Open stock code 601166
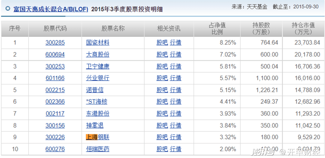Image resolution: width=325 pixels, height=158 pixels. click(x=55, y=78)
